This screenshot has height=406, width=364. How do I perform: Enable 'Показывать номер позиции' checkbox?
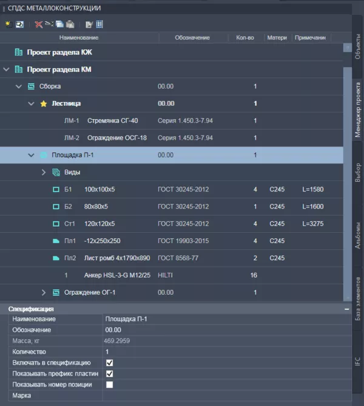point(110,385)
